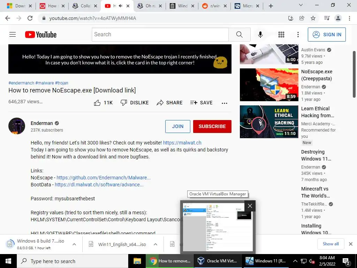This screenshot has height=268, width=357.
Task: Click the #endermanch hashtag
Action: (x=21, y=83)
